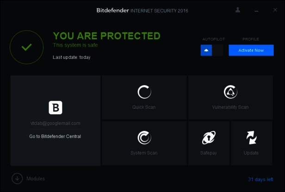Click the Quick Scan label text
This screenshot has height=192, width=285.
click(x=144, y=107)
